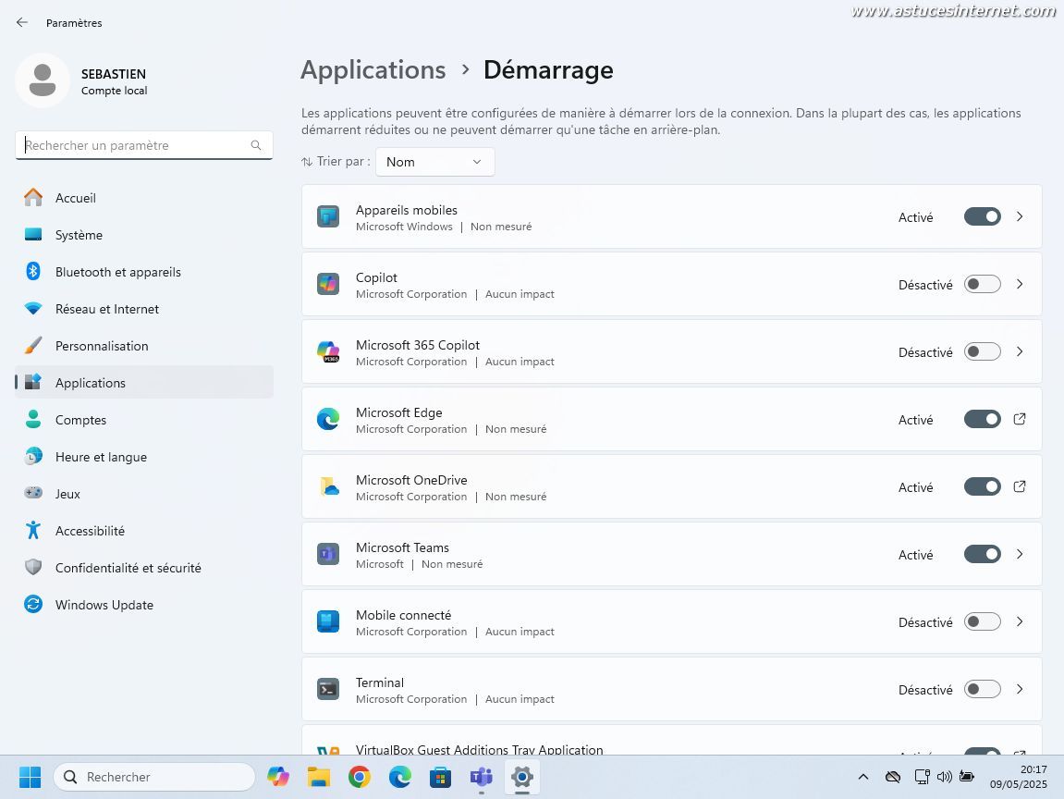1064x799 pixels.
Task: Open Teams from the taskbar
Action: pos(481,777)
